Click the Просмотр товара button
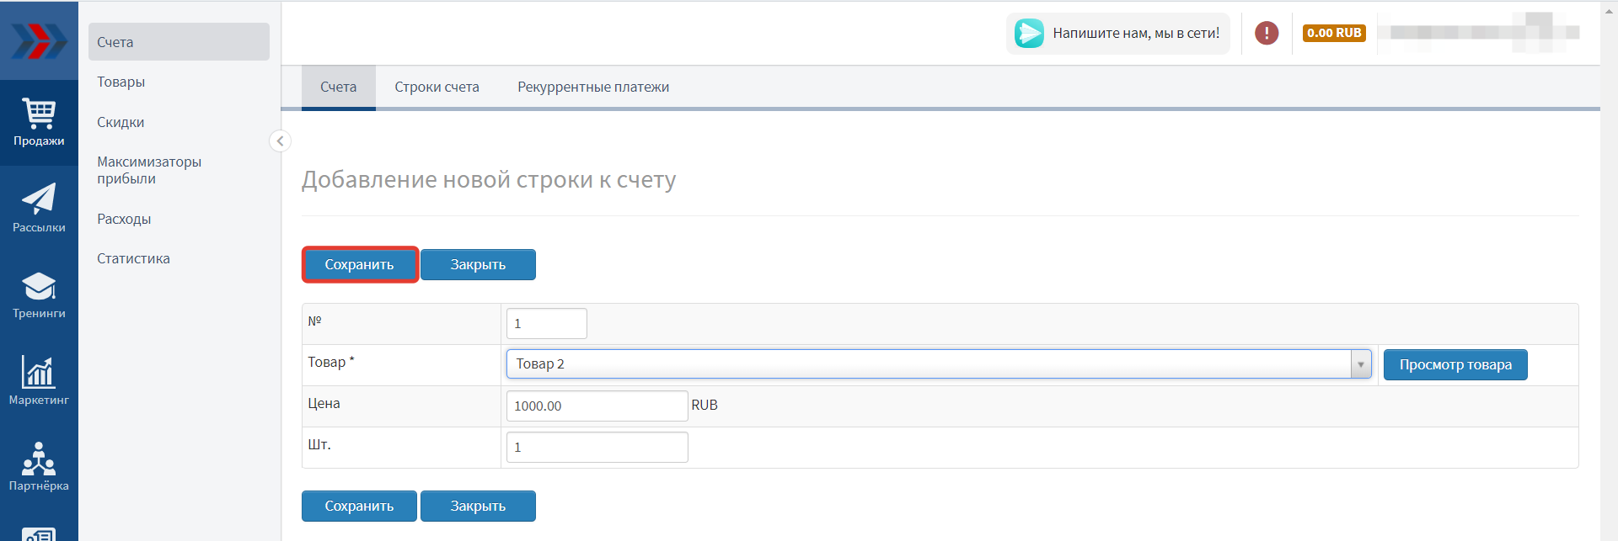1618x541 pixels. 1455,365
